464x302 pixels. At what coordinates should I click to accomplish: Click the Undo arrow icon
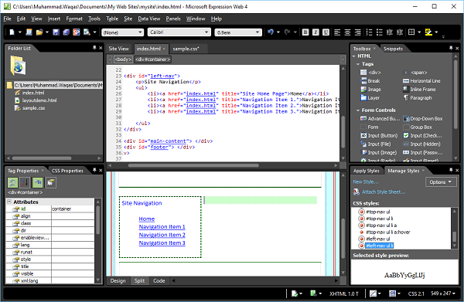(x=271, y=32)
